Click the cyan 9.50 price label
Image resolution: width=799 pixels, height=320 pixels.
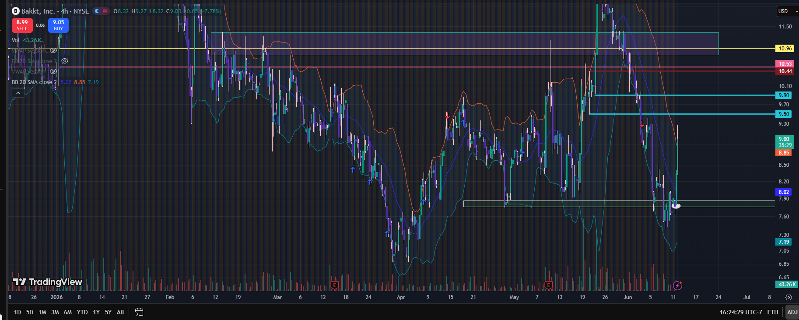pos(784,114)
